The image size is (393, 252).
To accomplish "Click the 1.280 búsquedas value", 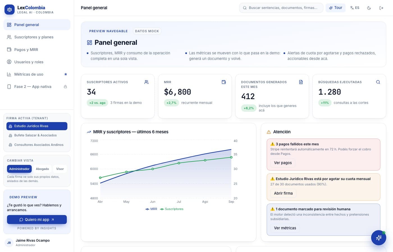I will pyautogui.click(x=330, y=92).
